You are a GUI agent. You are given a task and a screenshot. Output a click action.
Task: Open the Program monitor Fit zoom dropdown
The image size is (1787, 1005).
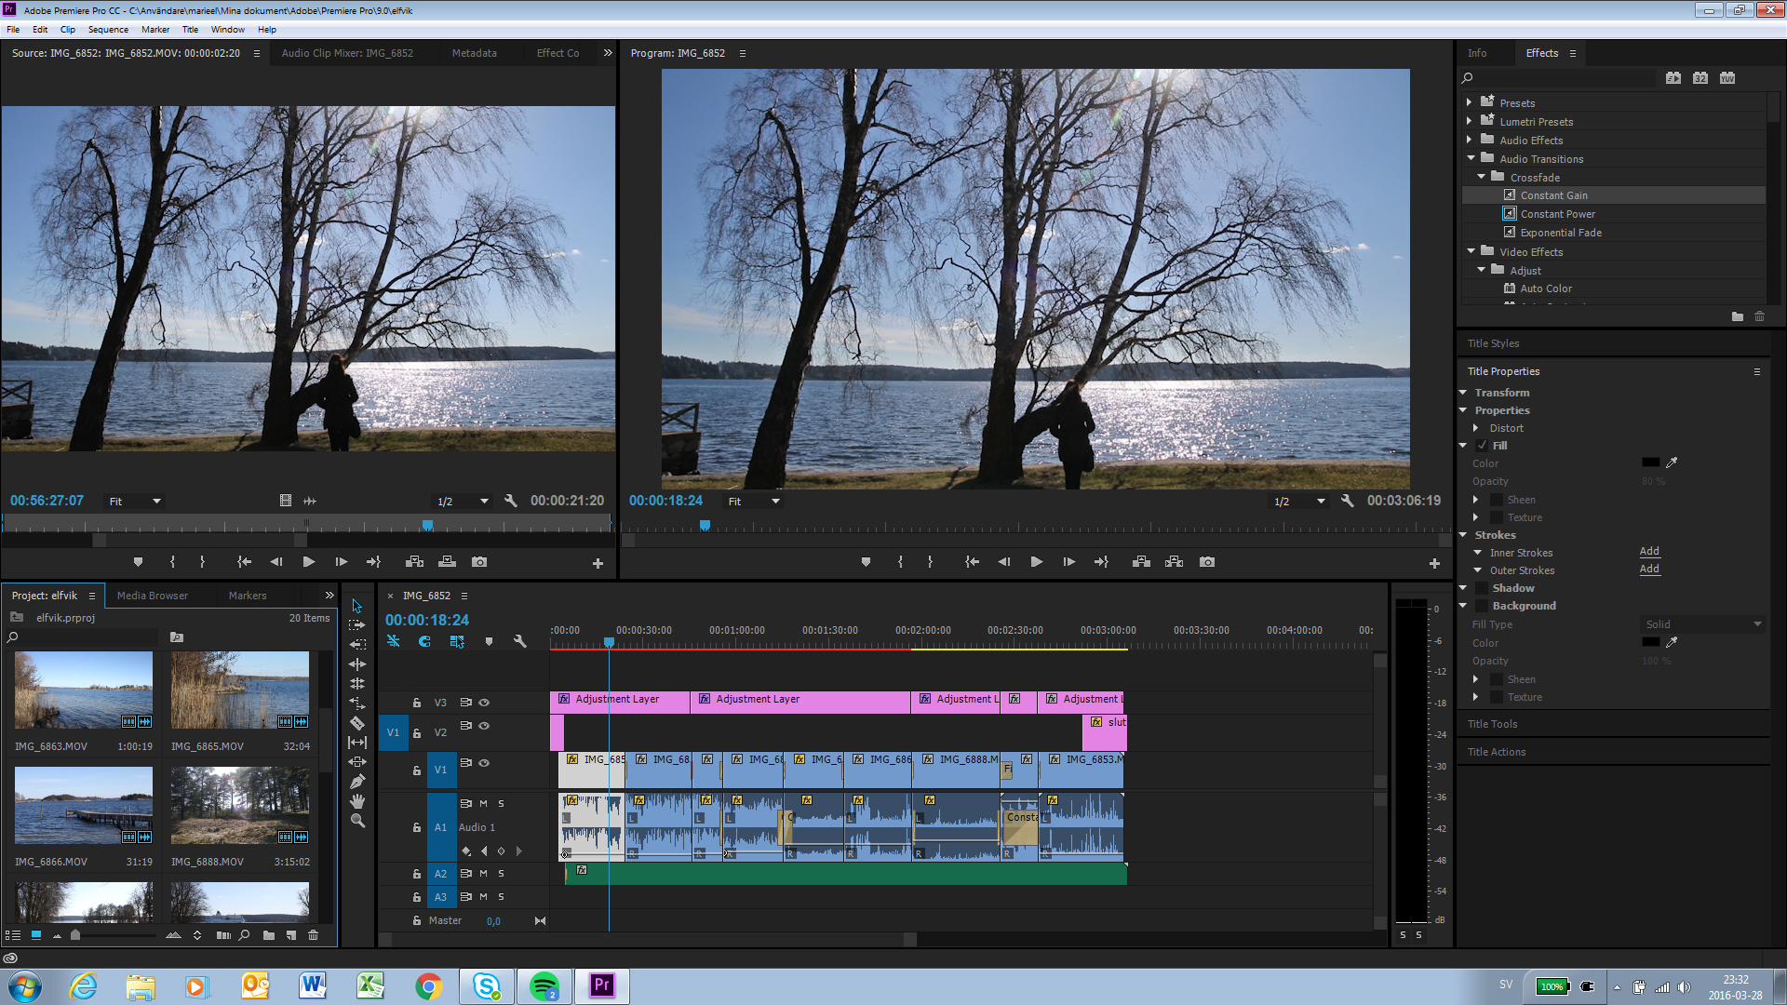[754, 502]
